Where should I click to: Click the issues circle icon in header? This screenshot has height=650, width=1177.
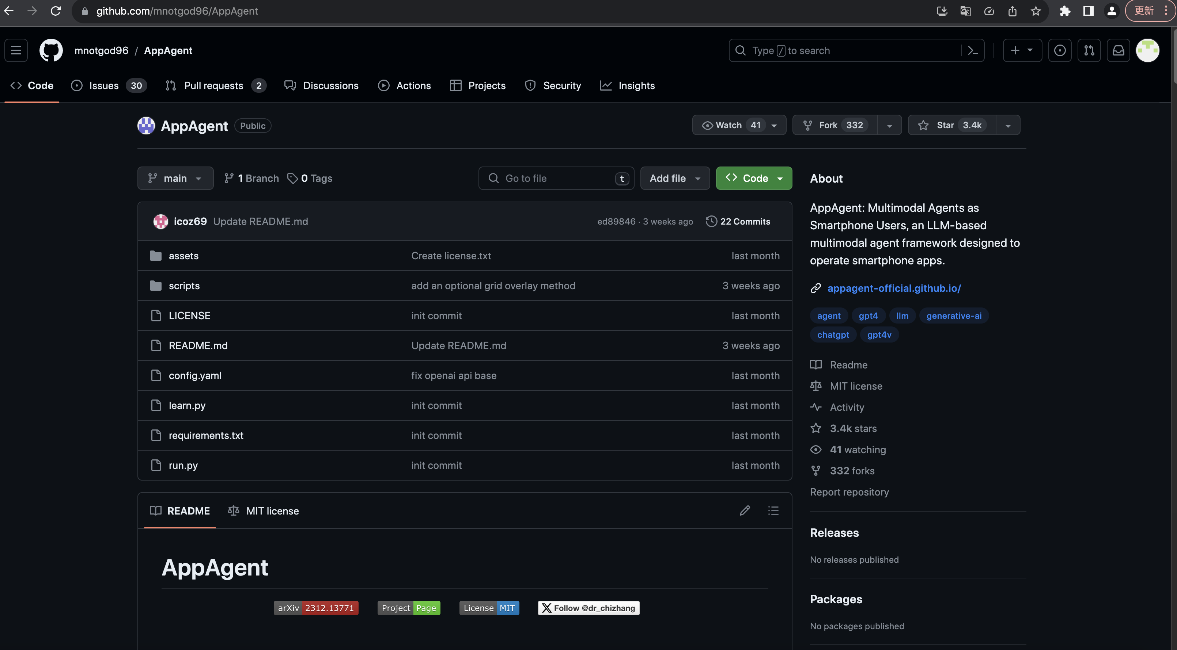(x=1060, y=51)
